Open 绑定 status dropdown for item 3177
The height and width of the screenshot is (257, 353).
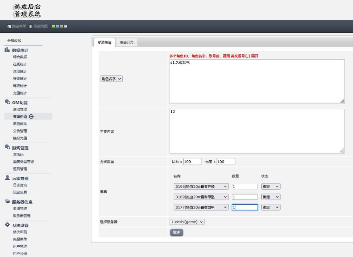[271, 207]
